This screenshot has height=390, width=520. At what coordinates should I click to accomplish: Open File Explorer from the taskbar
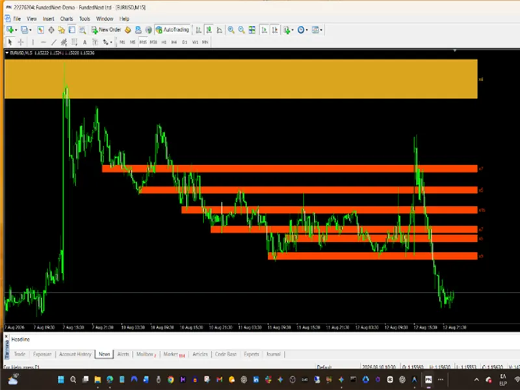pos(97,380)
